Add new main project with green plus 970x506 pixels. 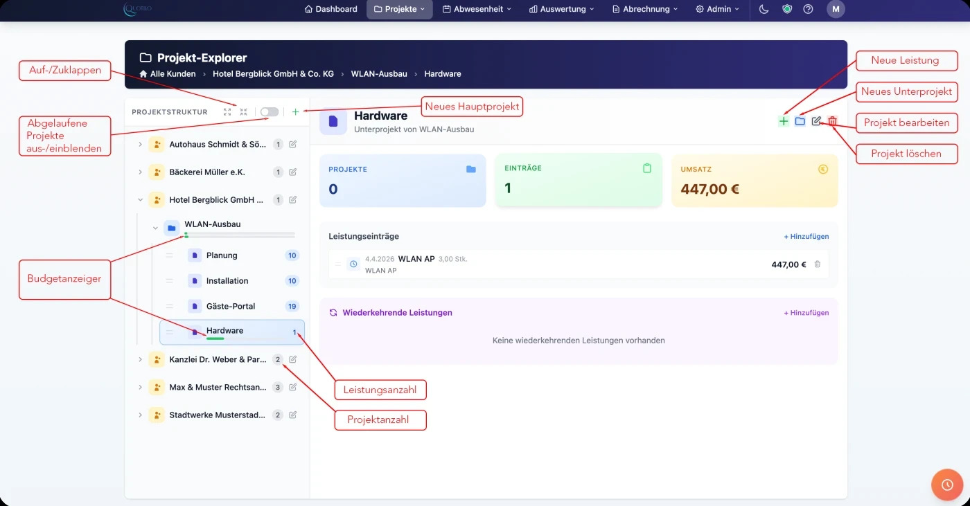(296, 111)
